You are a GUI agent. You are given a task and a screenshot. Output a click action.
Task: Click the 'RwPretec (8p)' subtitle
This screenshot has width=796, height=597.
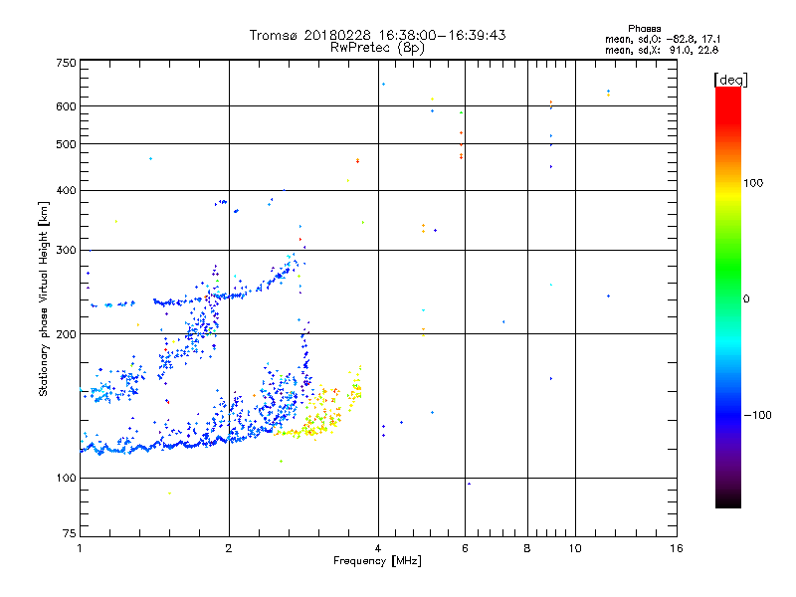point(377,48)
